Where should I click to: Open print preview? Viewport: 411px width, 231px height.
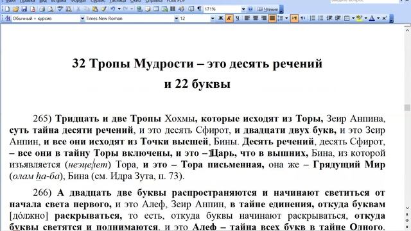pos(51,9)
